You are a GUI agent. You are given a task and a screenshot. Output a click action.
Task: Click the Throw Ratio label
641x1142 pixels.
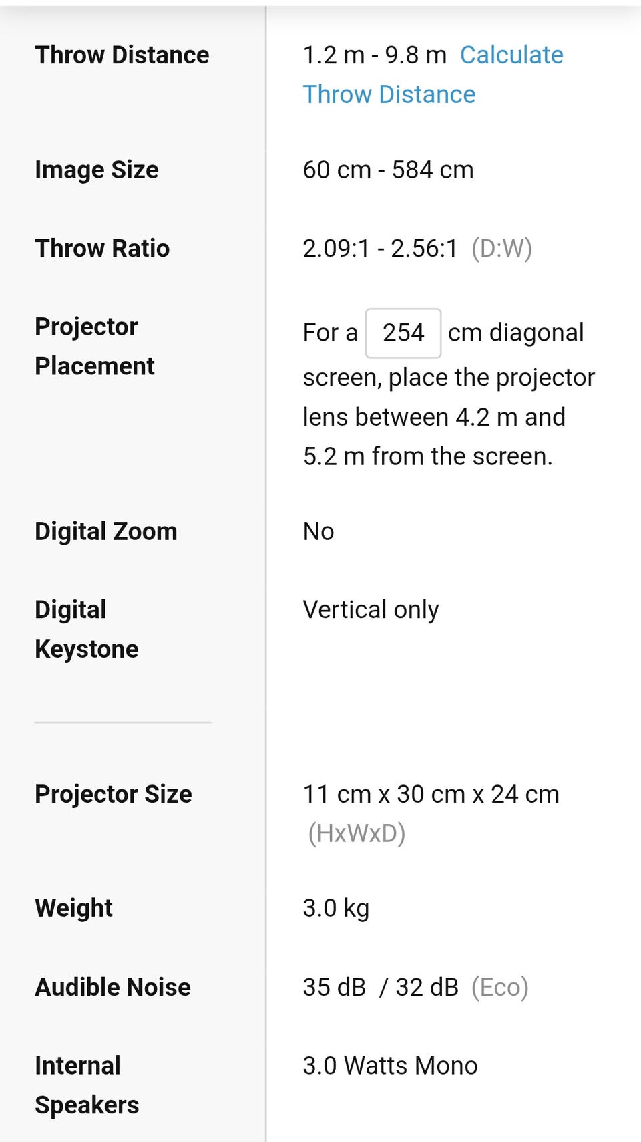pos(102,248)
